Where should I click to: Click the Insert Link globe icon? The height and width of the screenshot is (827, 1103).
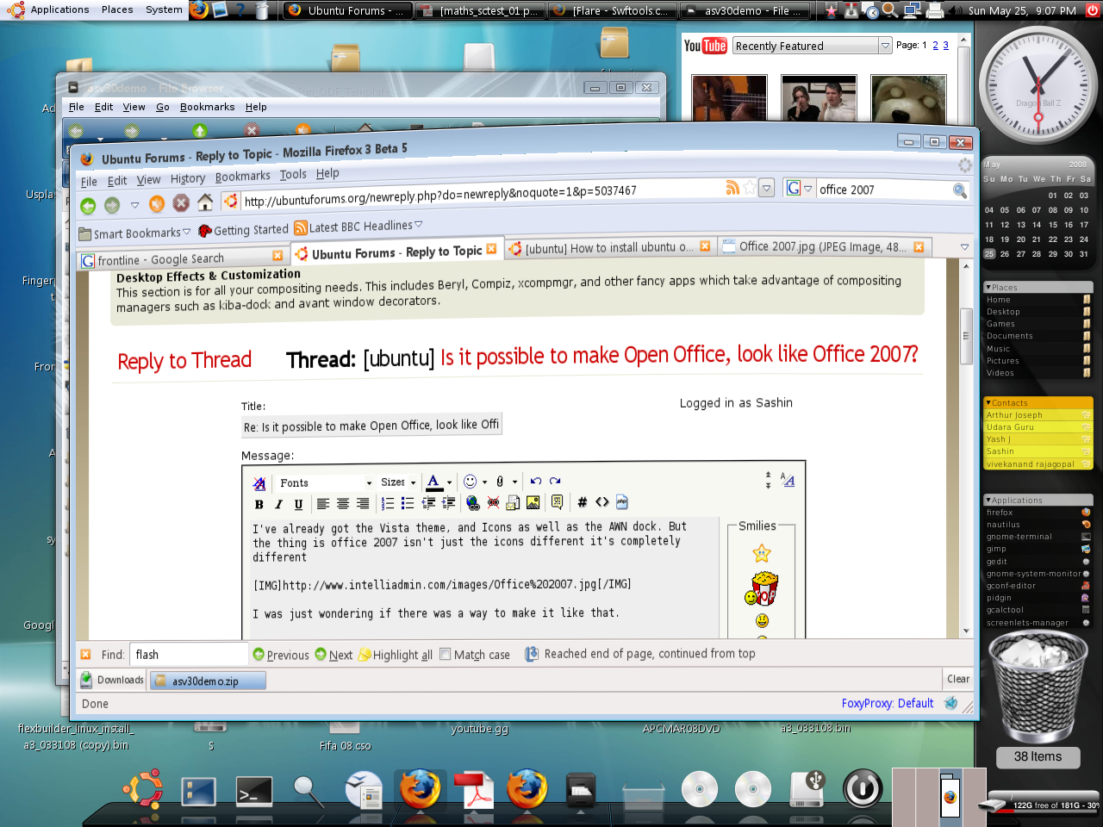[472, 502]
